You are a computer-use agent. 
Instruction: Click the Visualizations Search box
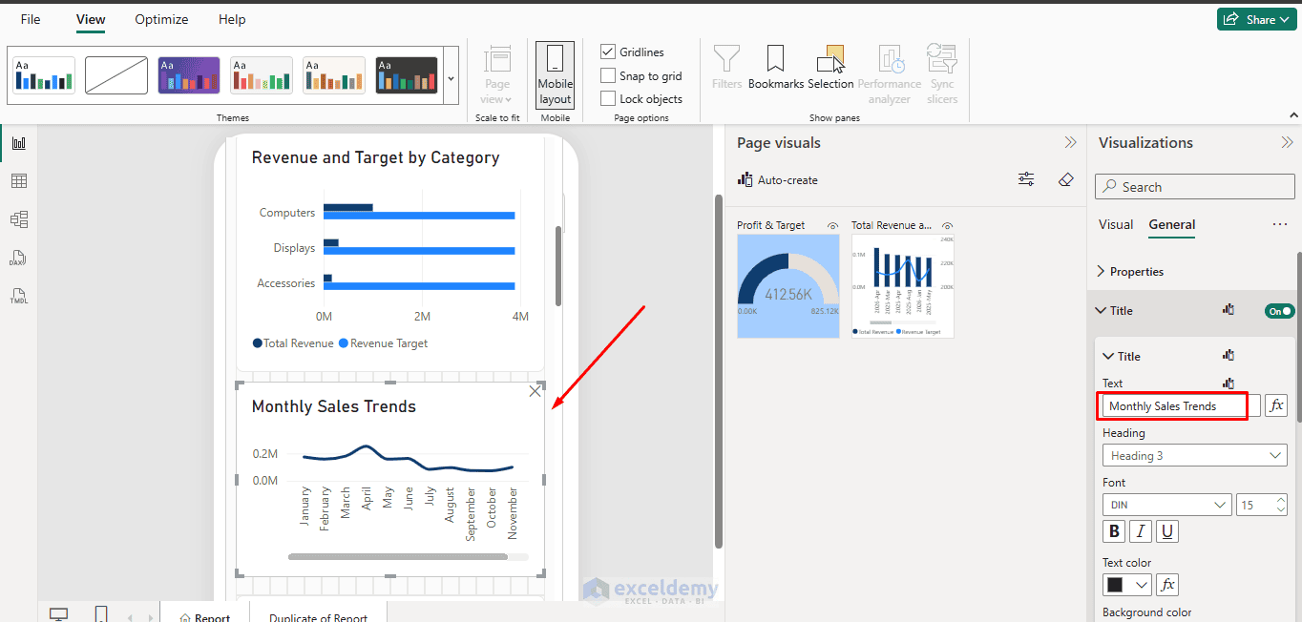[1193, 187]
